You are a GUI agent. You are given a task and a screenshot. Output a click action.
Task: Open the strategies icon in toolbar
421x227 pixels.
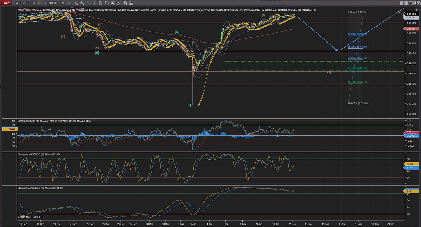(x=119, y=3)
